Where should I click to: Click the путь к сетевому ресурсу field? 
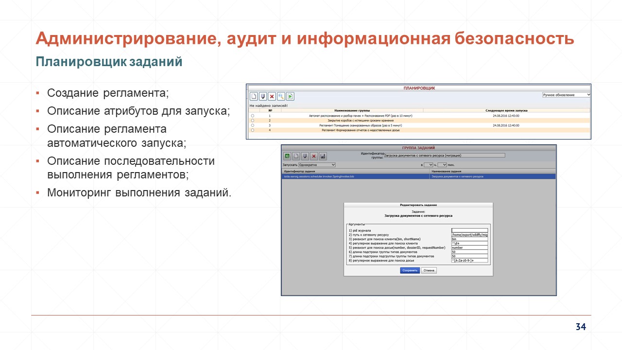469,235
